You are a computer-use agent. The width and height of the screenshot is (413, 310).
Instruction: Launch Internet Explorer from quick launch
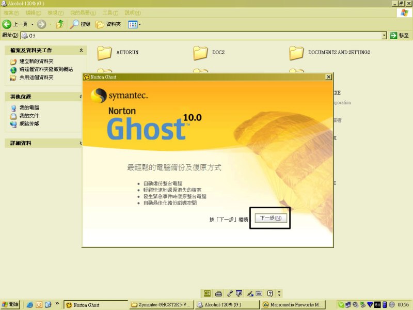coord(30,305)
